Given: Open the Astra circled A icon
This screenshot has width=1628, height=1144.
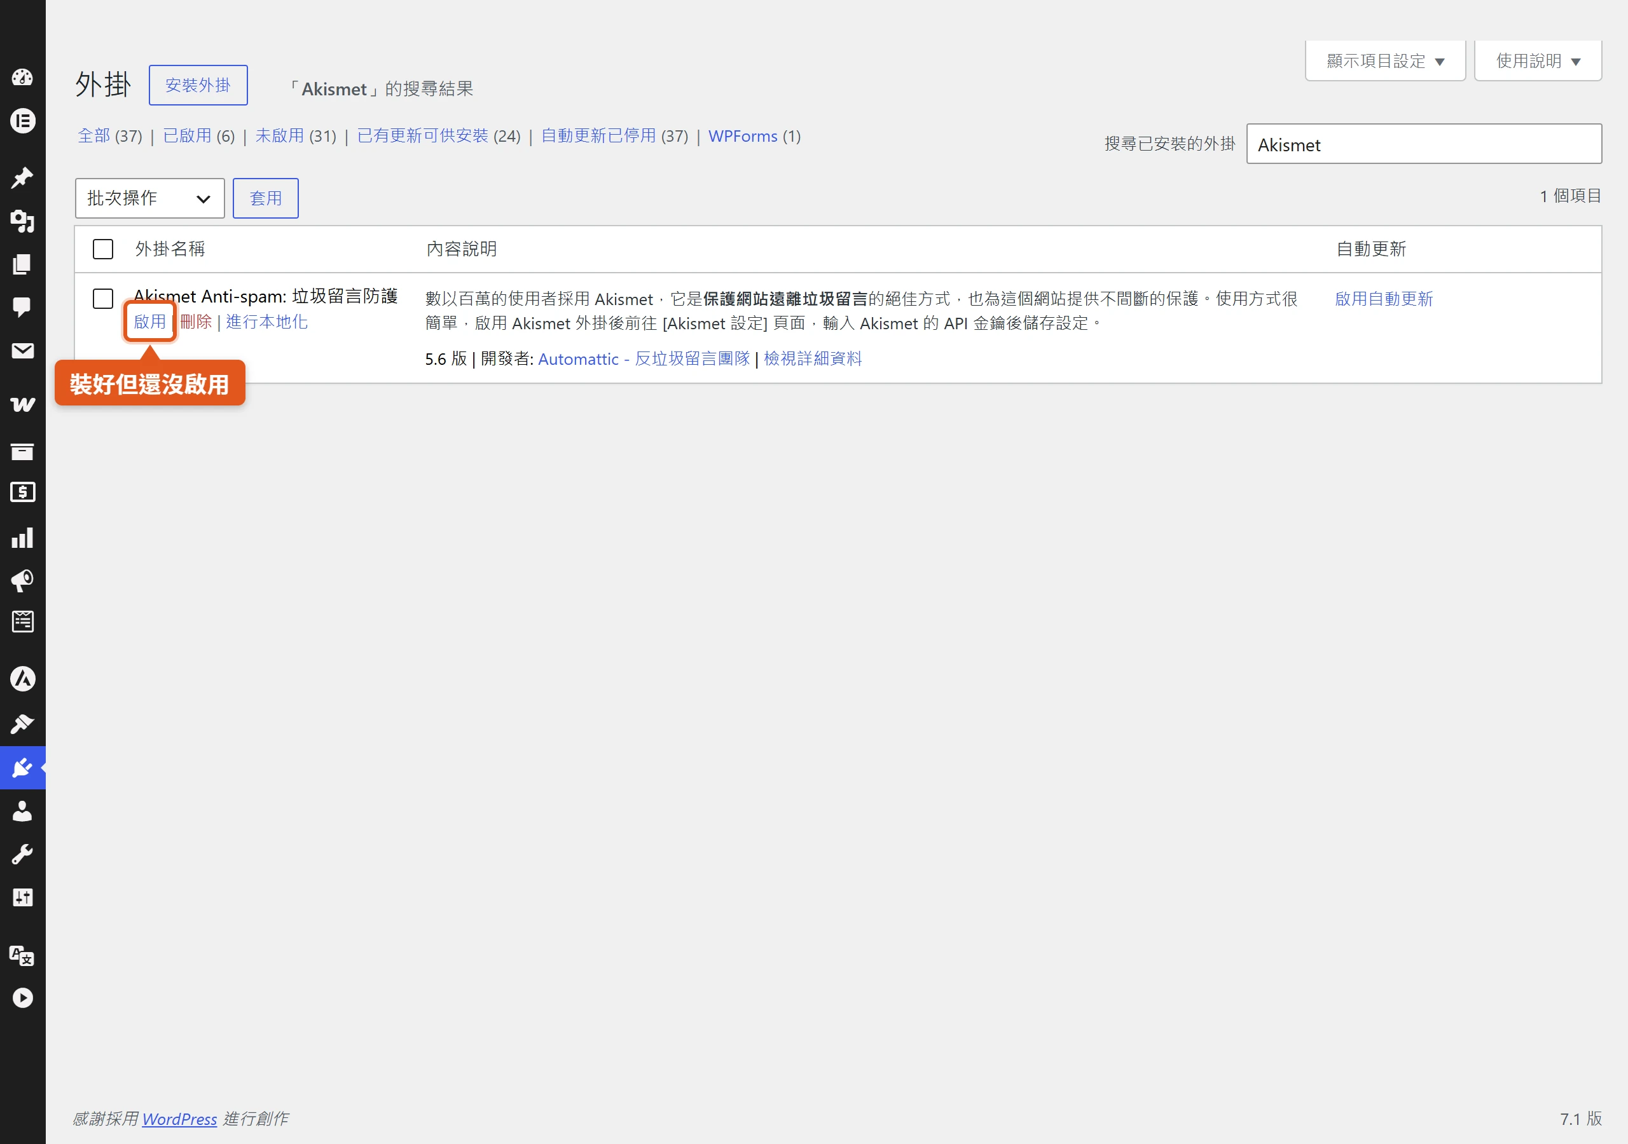Looking at the screenshot, I should pyautogui.click(x=23, y=679).
